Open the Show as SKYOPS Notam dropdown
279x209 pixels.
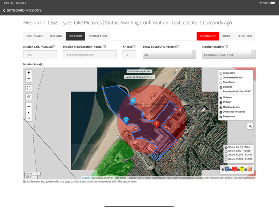(169, 55)
